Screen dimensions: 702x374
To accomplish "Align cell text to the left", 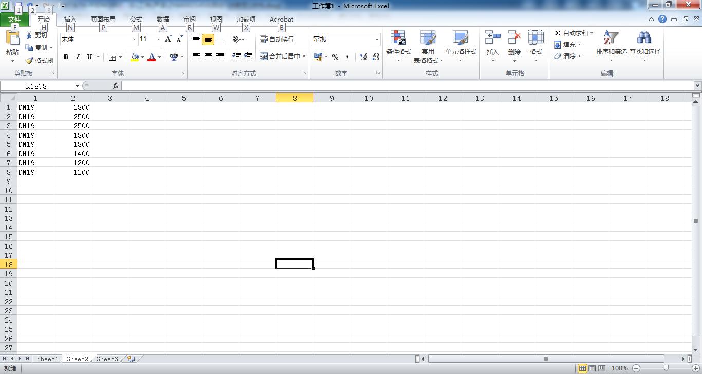I will coord(196,57).
